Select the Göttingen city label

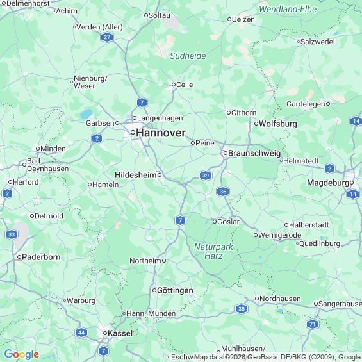coord(175,290)
